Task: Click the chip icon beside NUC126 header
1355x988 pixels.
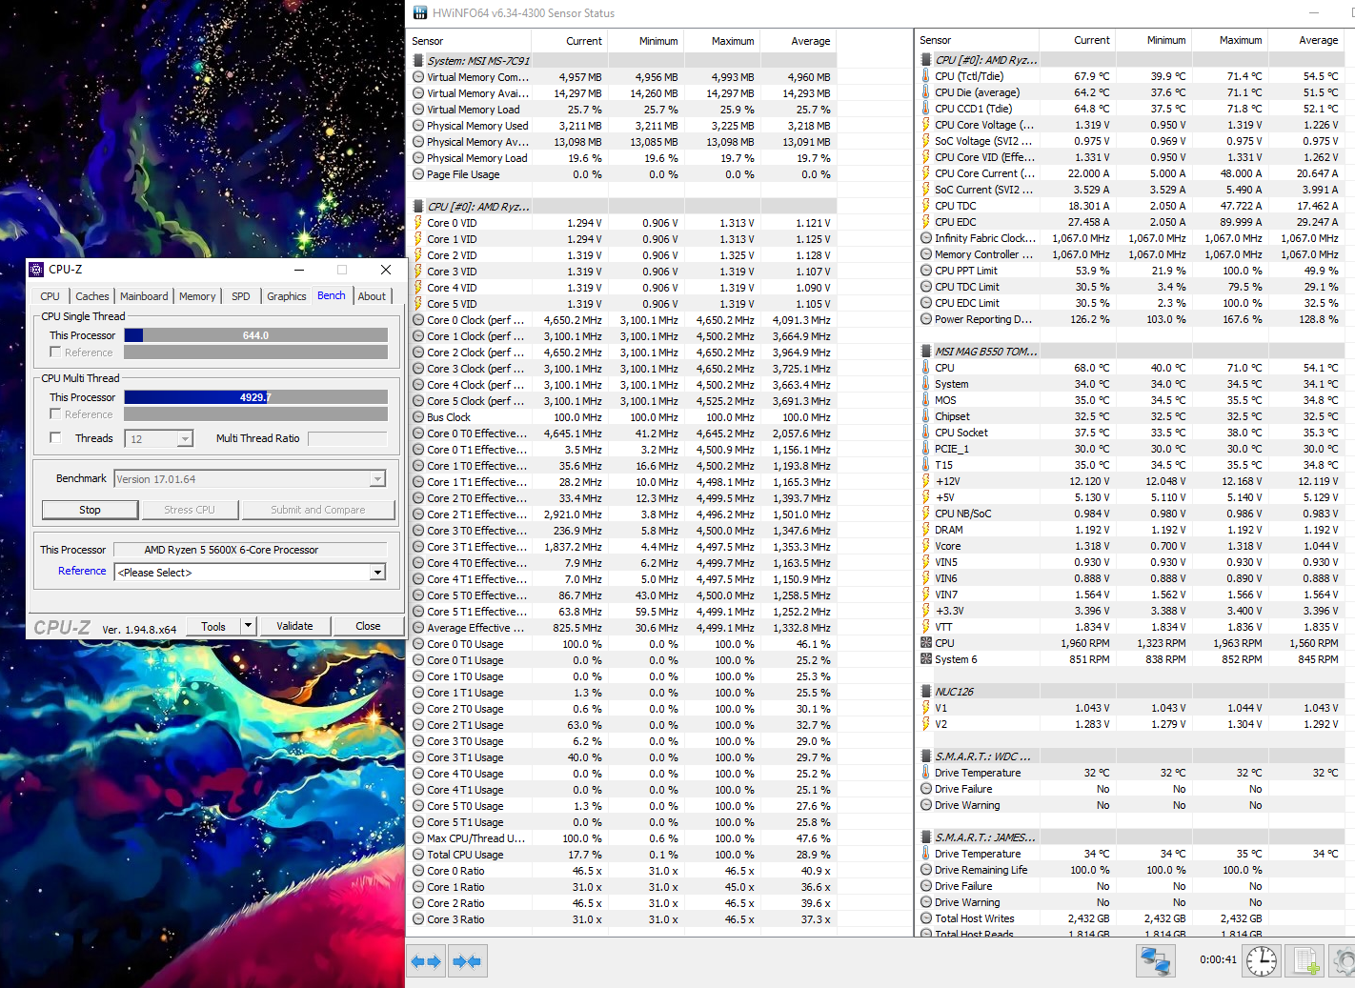Action: (x=926, y=692)
